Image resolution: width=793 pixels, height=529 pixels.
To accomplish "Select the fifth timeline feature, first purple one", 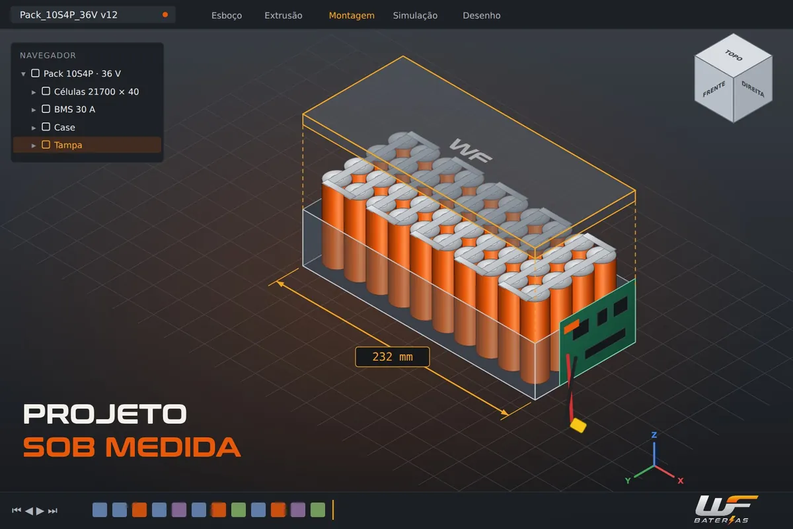I will tap(179, 510).
